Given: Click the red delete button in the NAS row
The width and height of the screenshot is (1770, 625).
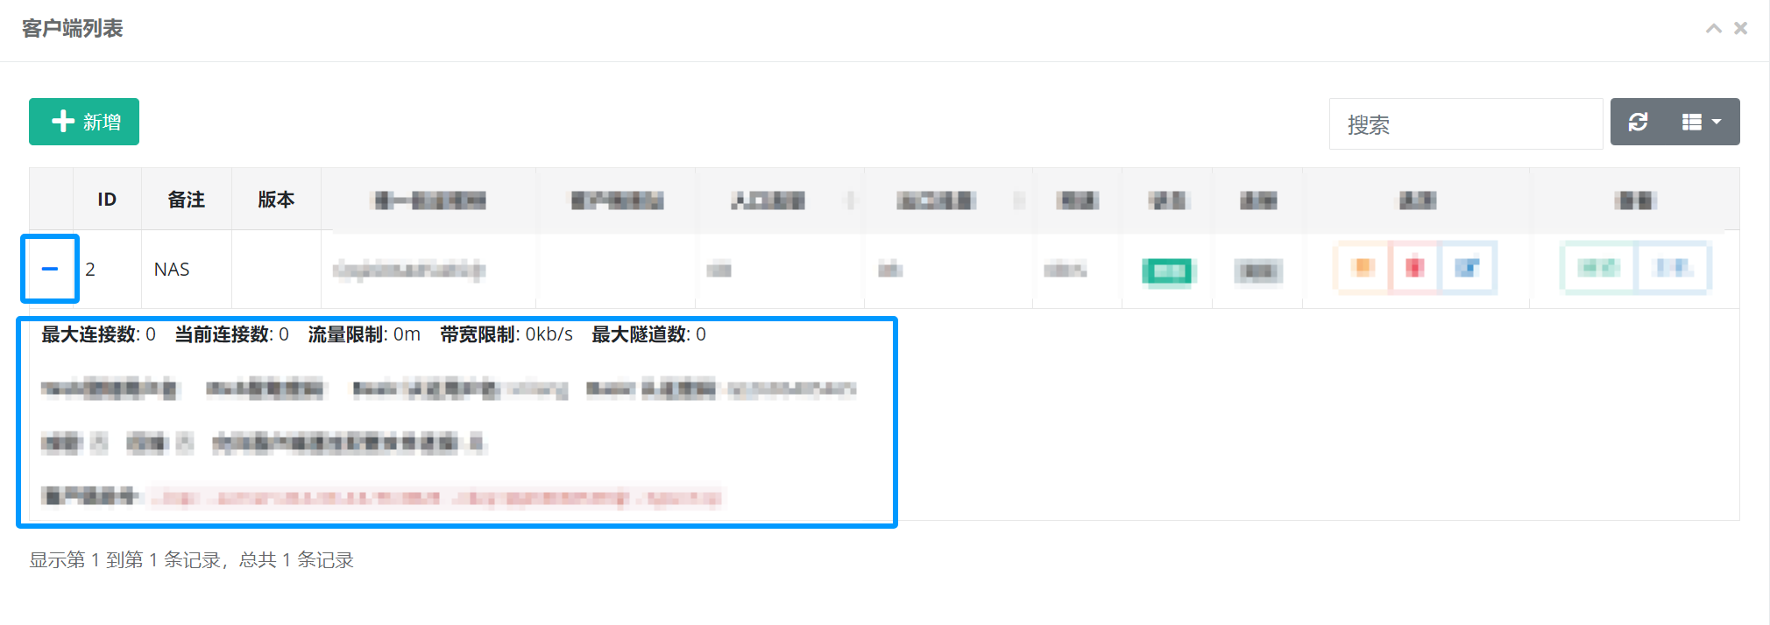Looking at the screenshot, I should coord(1414,268).
